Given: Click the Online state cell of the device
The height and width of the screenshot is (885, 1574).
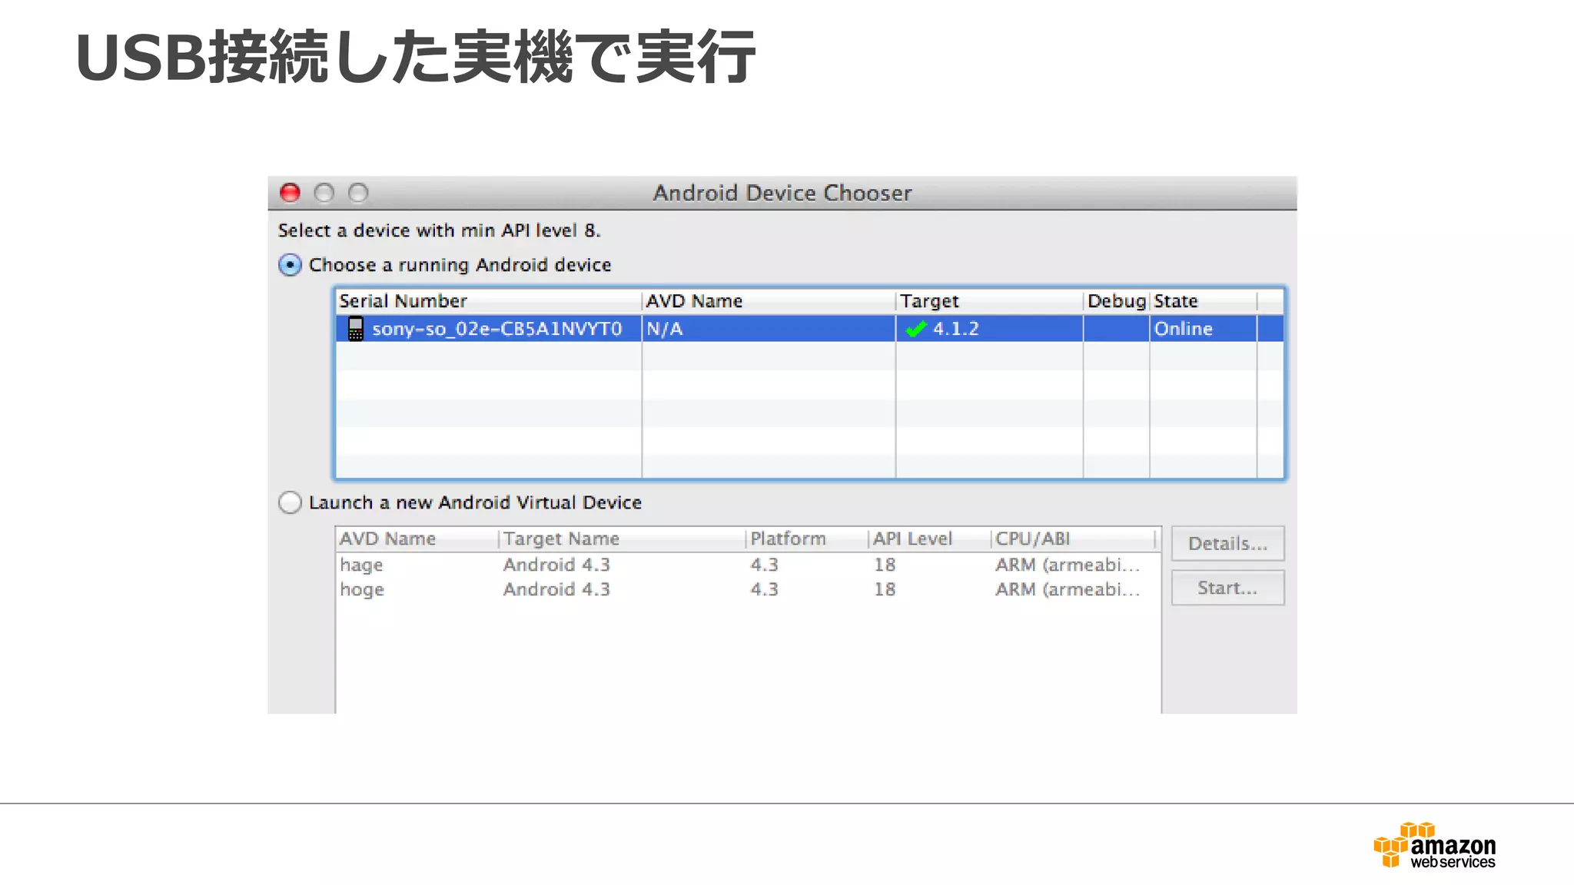Looking at the screenshot, I should coord(1183,330).
